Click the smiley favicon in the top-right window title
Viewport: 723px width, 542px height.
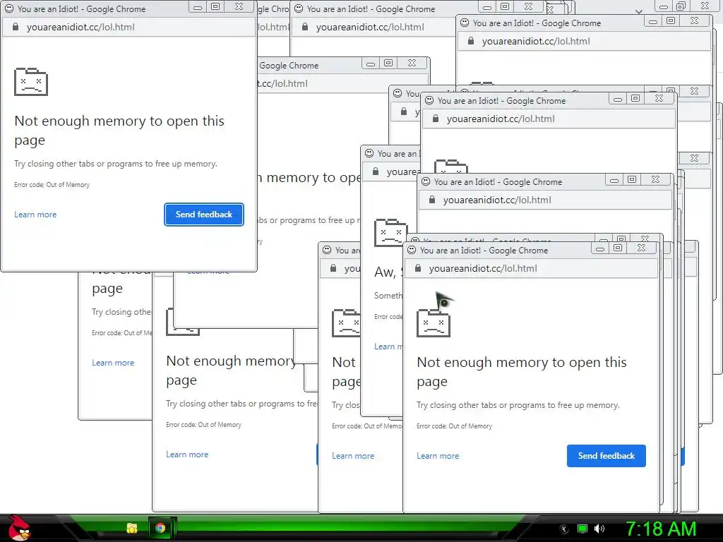point(465,23)
